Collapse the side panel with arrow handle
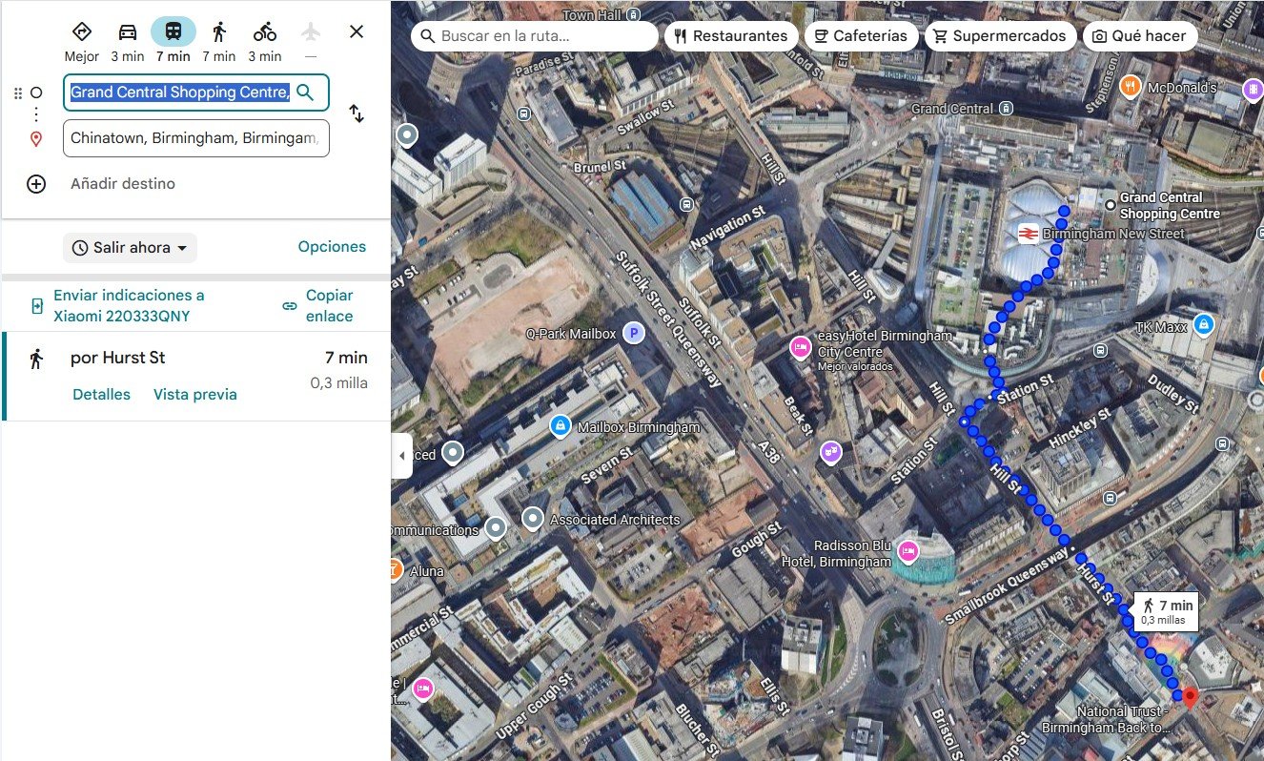 tap(401, 456)
